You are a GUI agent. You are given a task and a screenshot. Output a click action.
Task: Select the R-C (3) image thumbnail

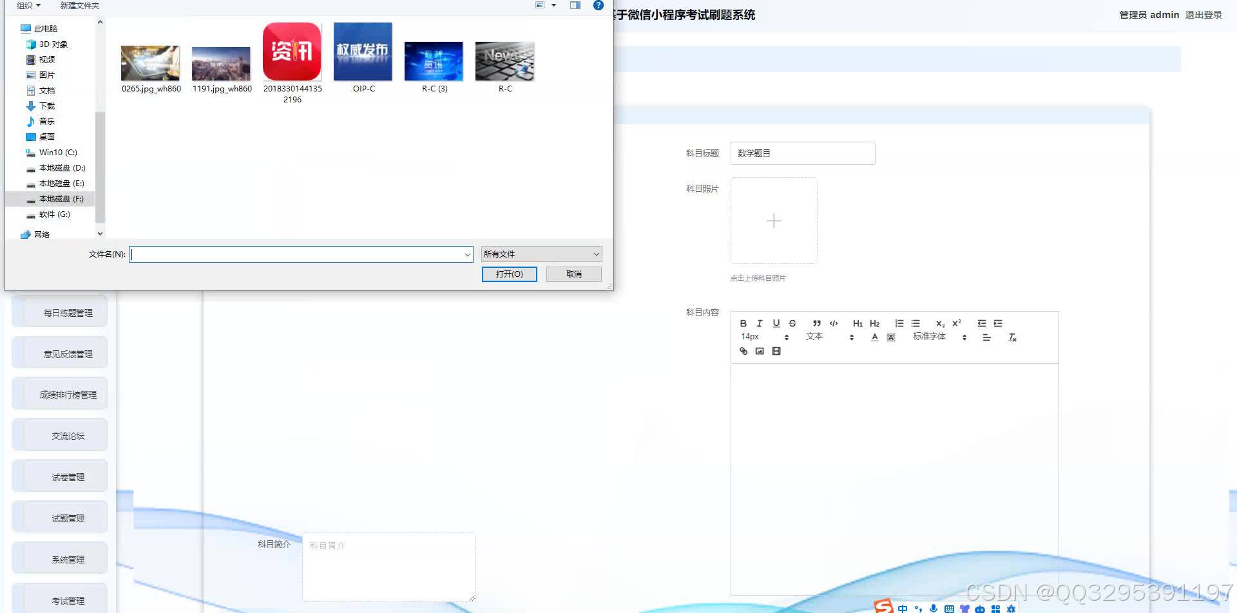coord(433,61)
